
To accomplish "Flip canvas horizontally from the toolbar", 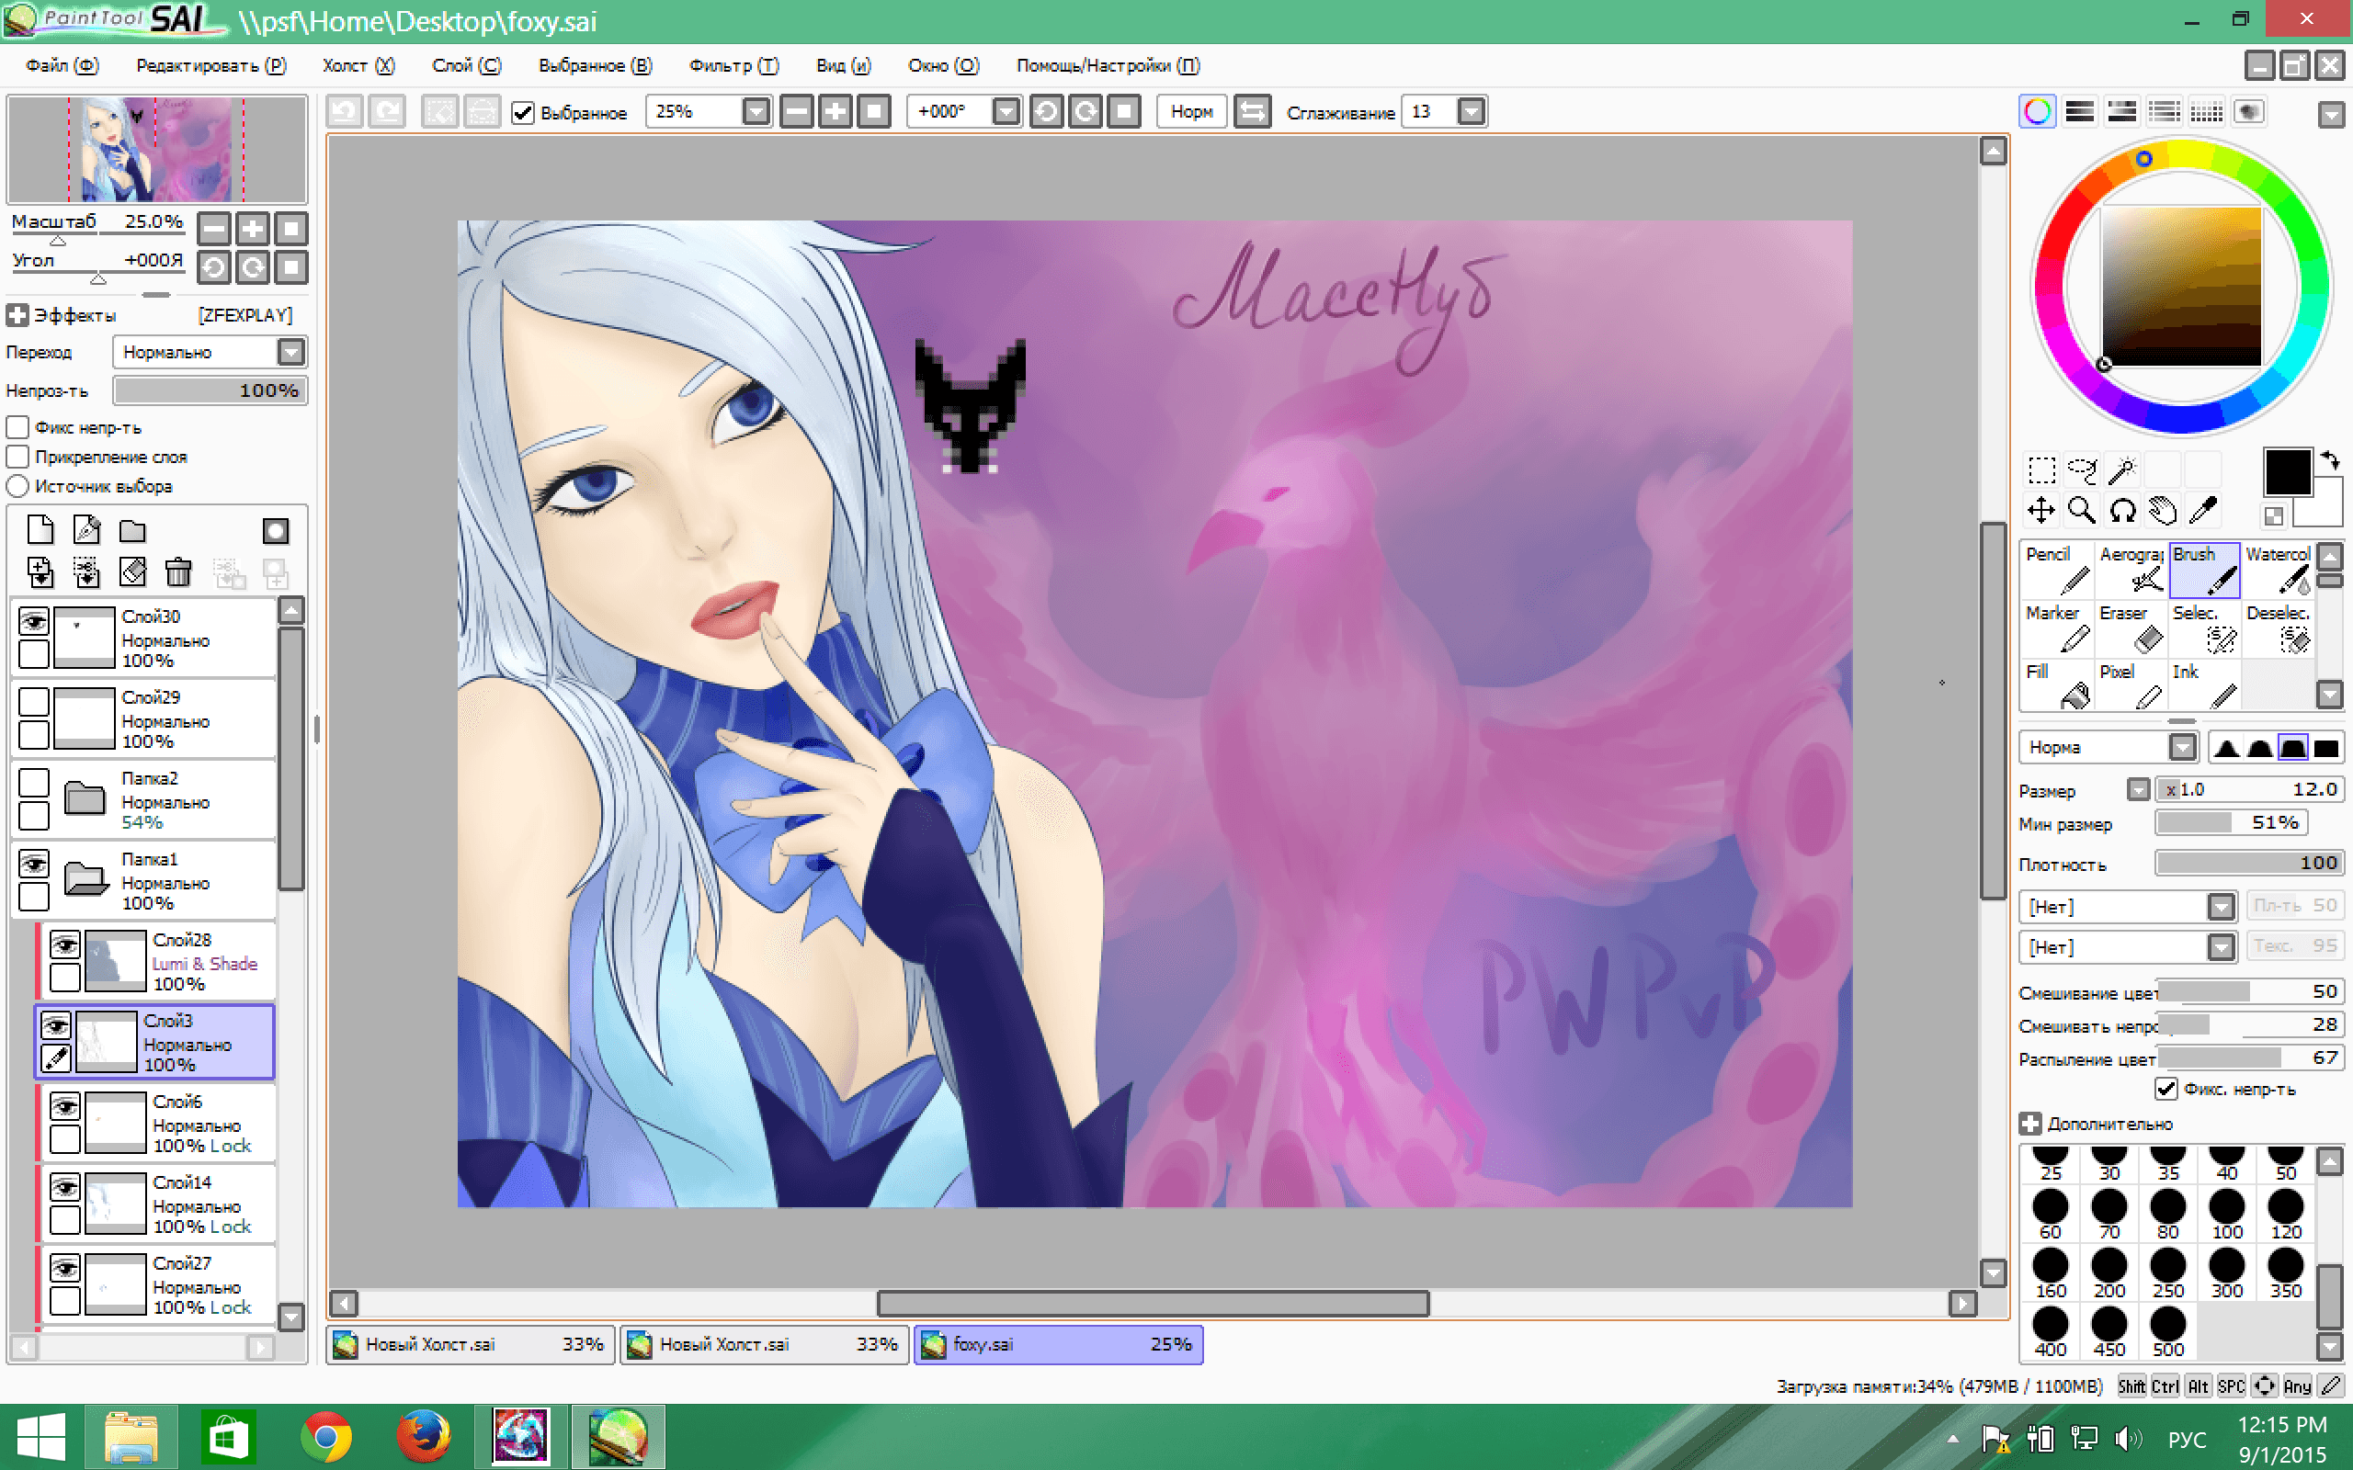I will pyautogui.click(x=1253, y=112).
